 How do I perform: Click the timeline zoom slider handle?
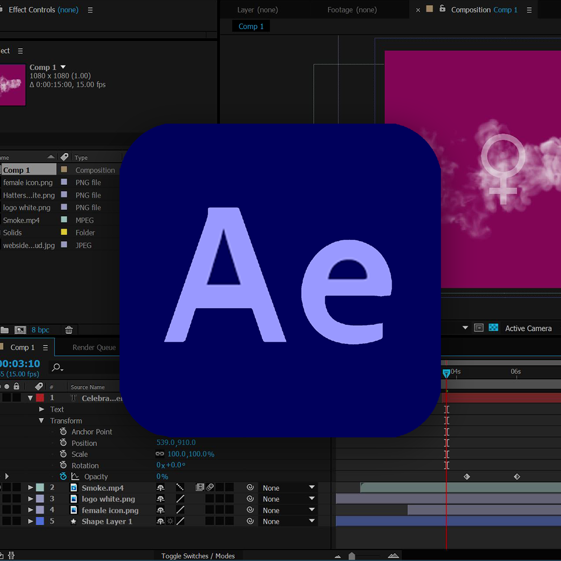coord(352,556)
